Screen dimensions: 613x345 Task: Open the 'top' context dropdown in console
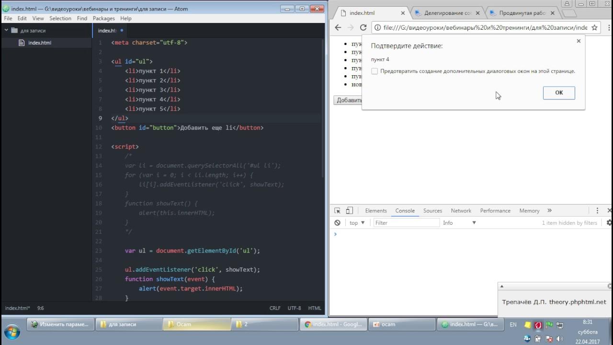(357, 223)
